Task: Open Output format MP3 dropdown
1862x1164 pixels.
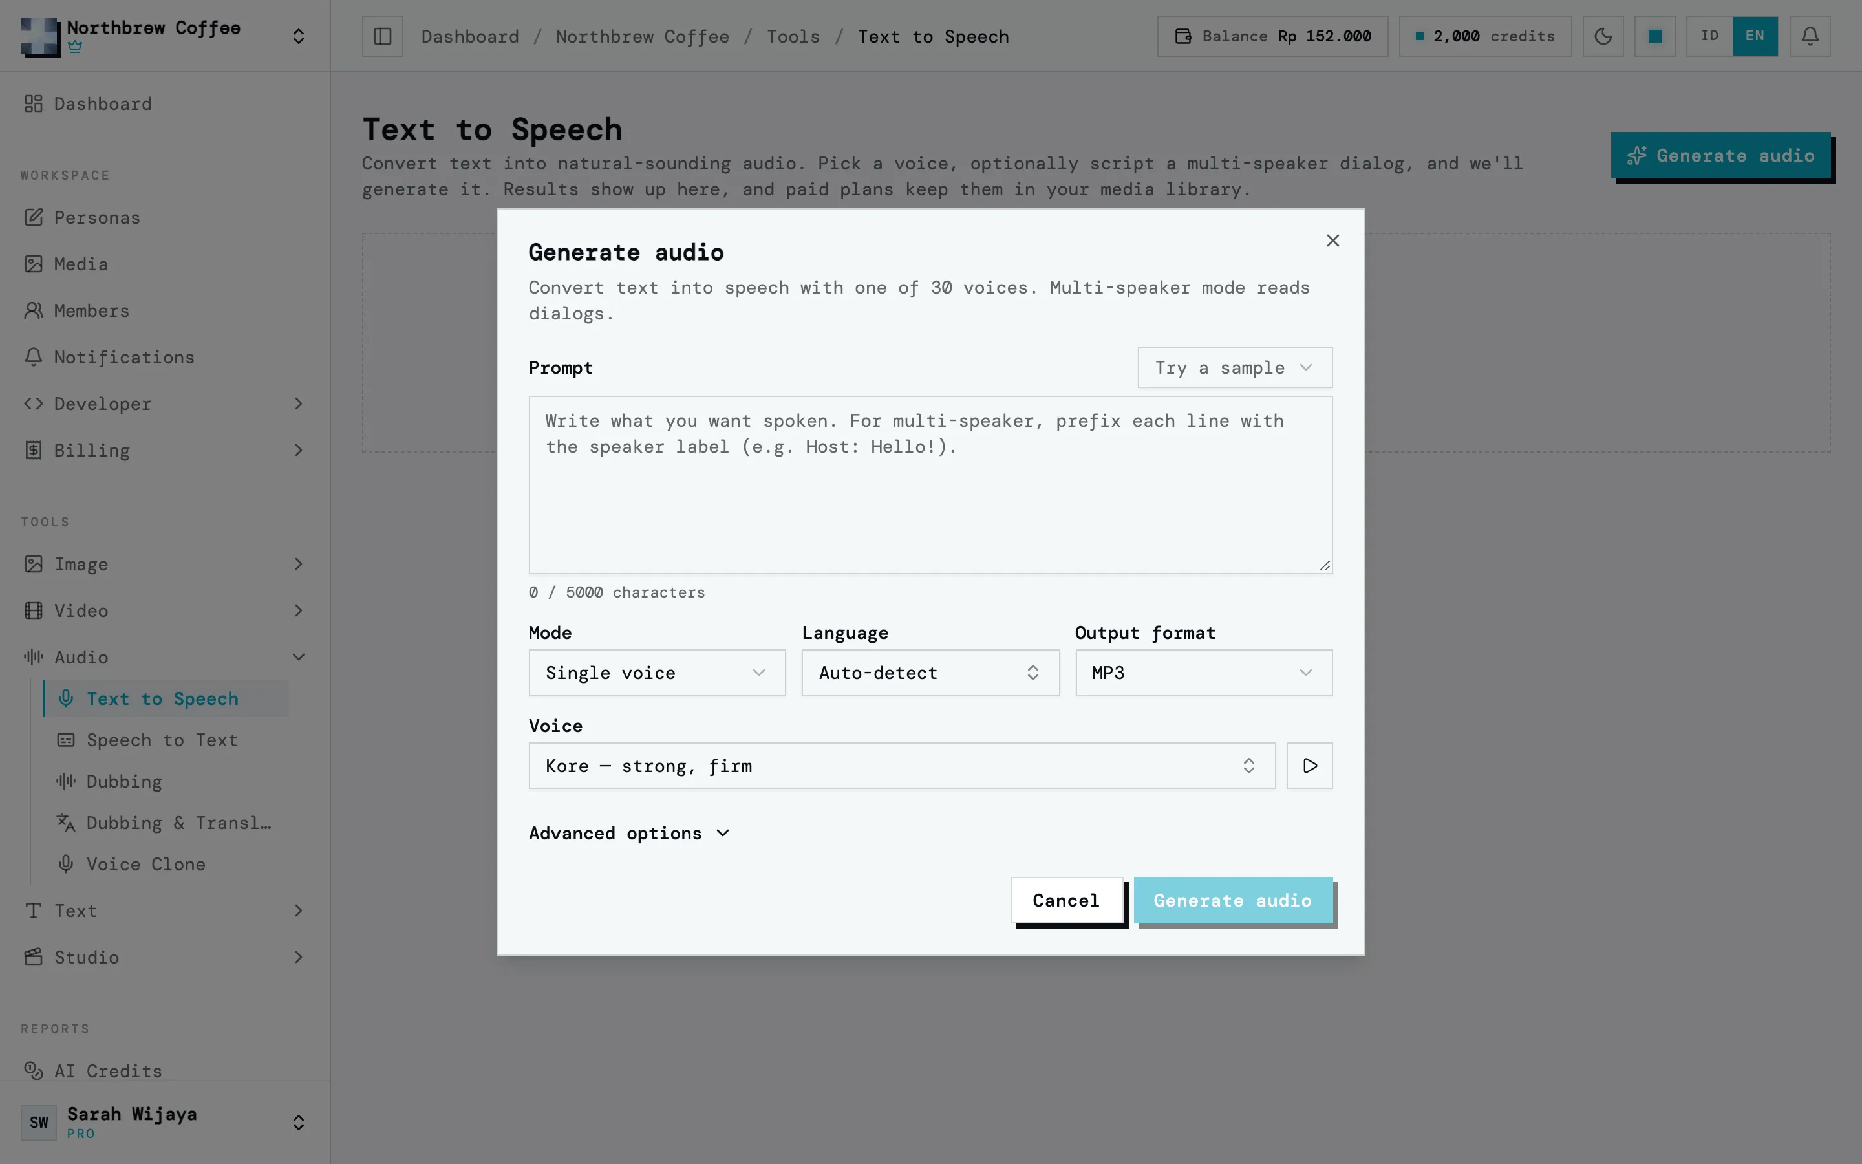Action: [1203, 672]
